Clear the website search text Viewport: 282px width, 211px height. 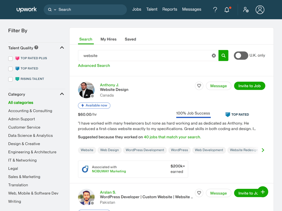(214, 56)
